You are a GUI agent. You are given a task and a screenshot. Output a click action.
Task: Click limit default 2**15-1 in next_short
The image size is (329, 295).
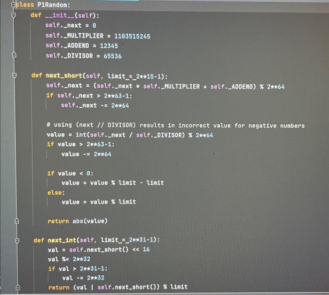click(x=149, y=76)
